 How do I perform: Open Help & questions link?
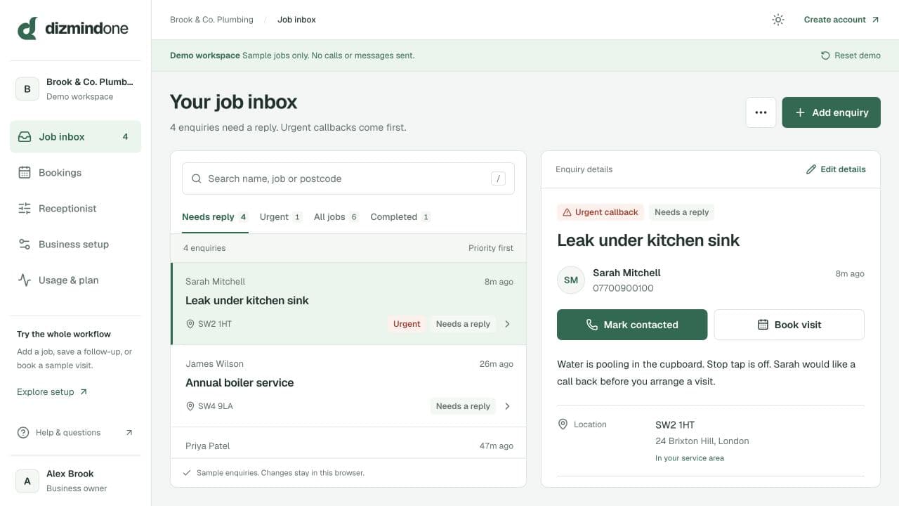click(x=75, y=433)
